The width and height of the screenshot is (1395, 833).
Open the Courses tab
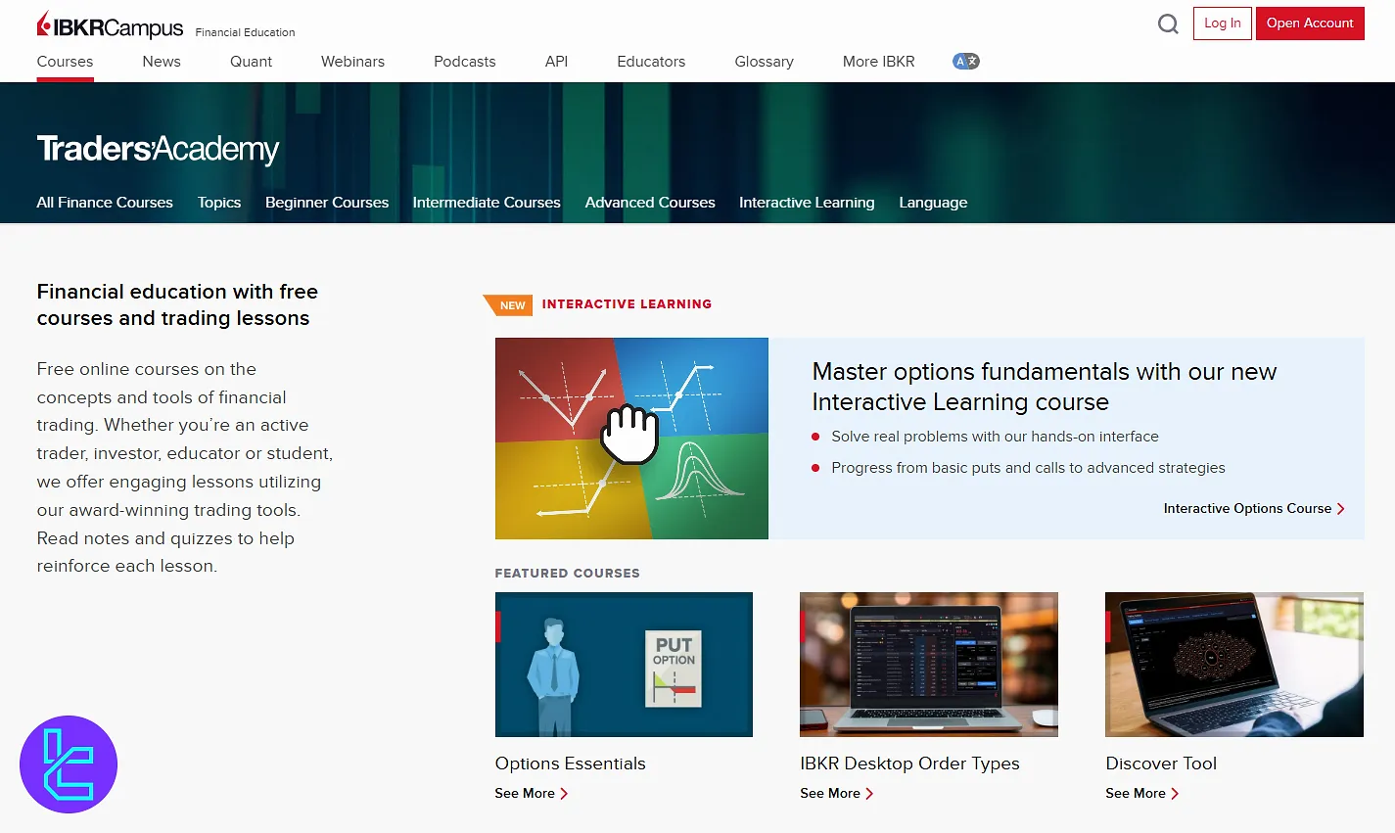pos(65,61)
